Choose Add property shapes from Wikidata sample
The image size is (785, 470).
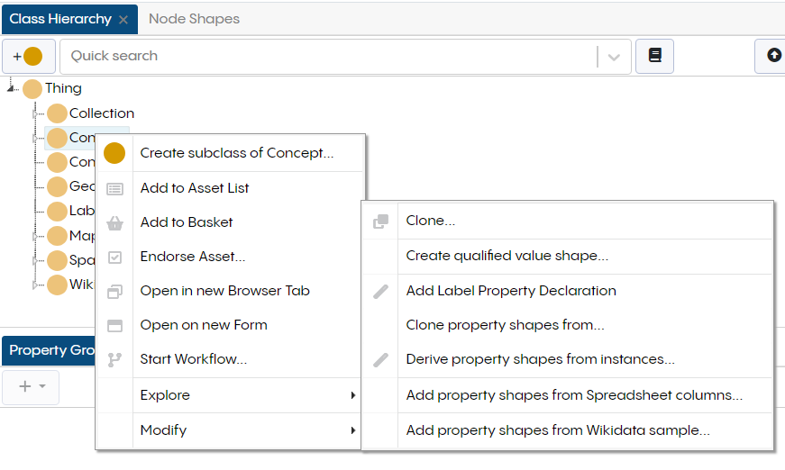coord(568,430)
